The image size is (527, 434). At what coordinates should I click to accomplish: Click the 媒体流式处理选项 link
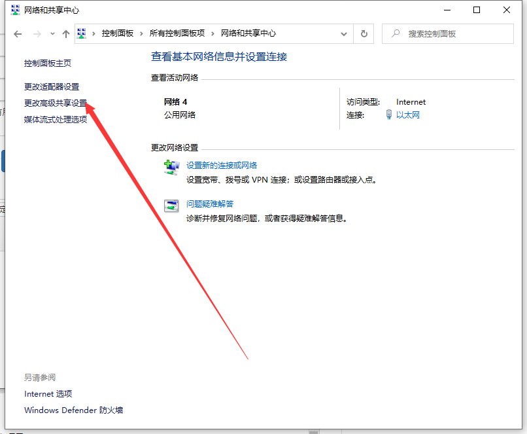[x=56, y=119]
